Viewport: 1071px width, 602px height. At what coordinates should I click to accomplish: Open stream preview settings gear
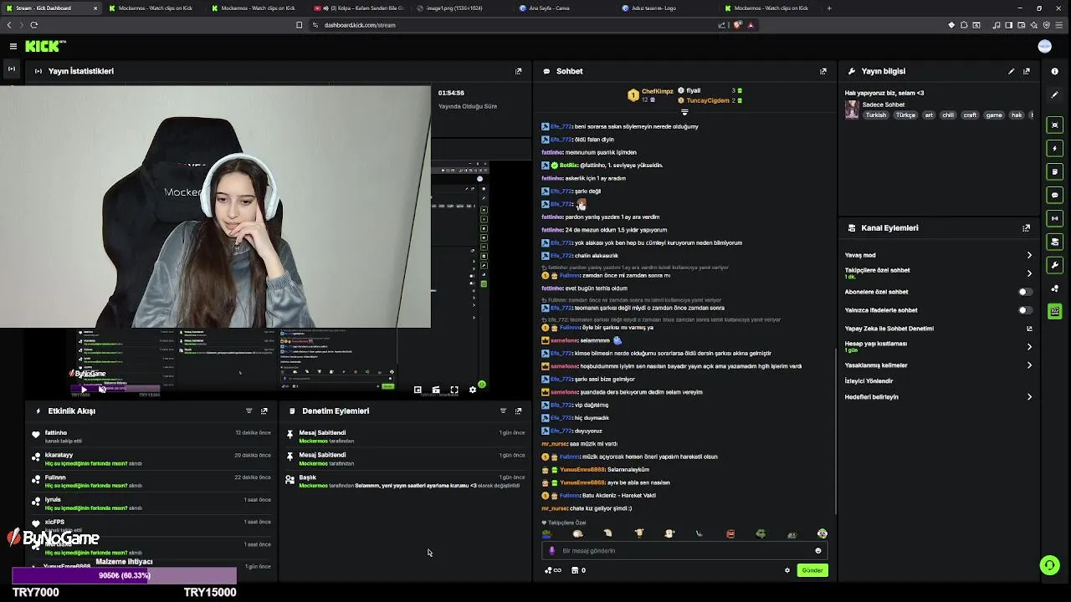point(473,390)
